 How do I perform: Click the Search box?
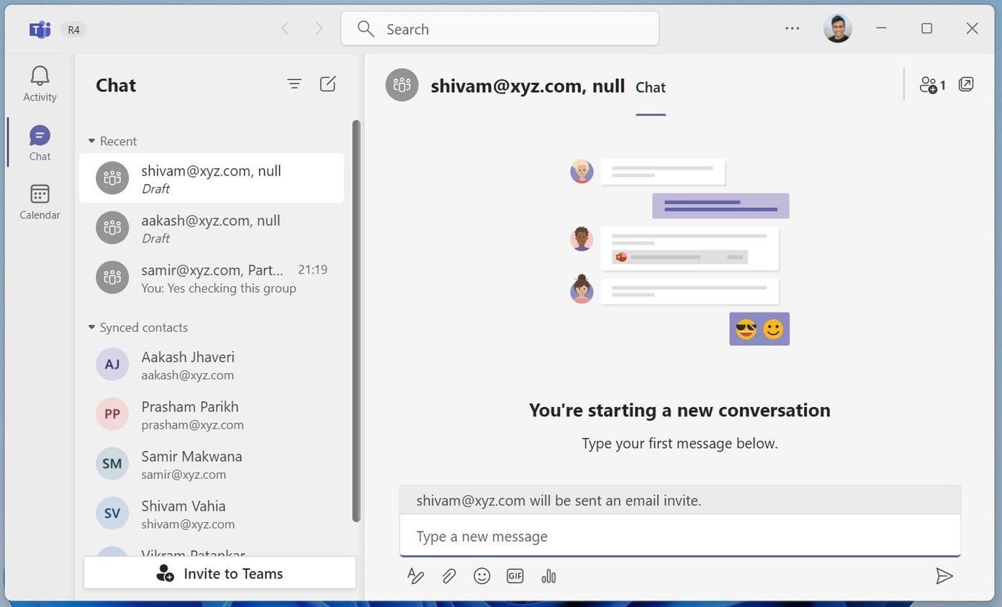click(500, 29)
